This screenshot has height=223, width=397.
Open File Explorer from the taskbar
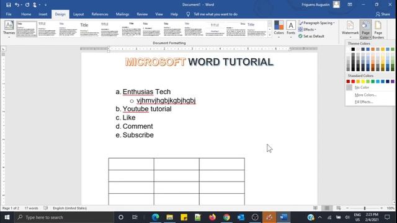(x=169, y=217)
